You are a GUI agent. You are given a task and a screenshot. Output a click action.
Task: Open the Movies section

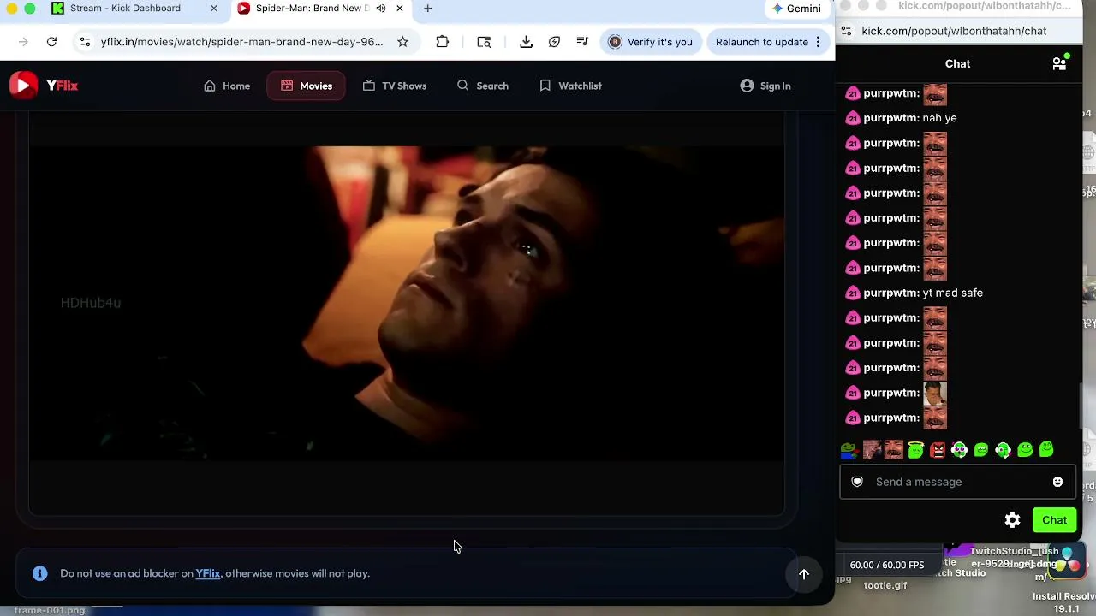coord(306,86)
